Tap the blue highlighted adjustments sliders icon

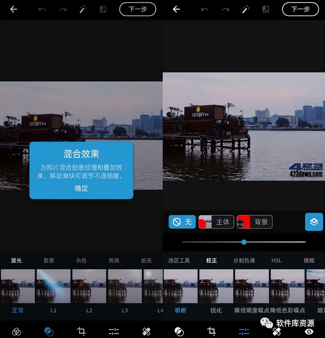(244, 331)
